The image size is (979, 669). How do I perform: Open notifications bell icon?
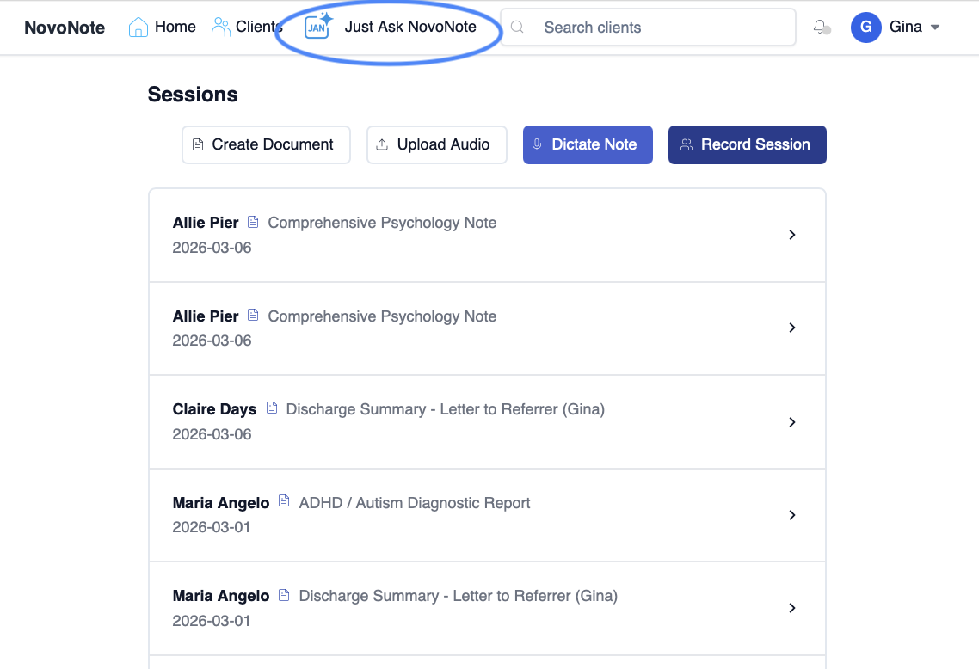click(x=821, y=28)
